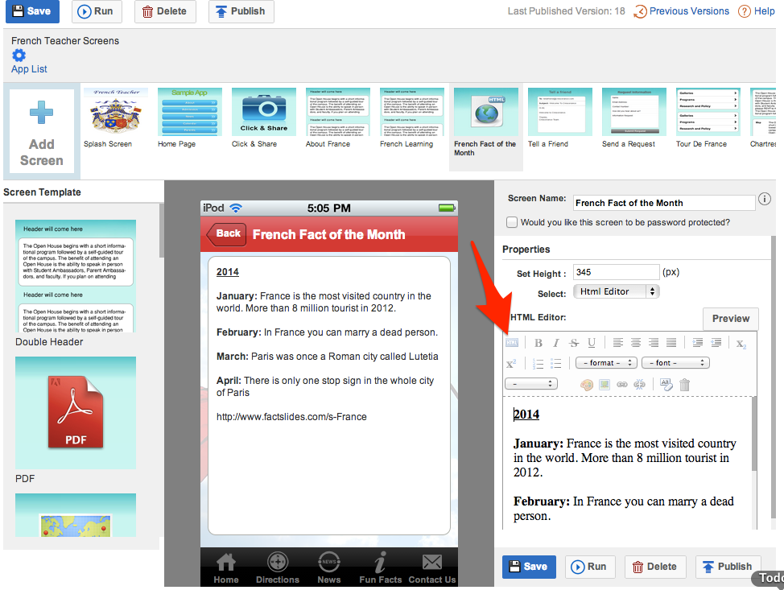Click the trash icon in editor toolbar

point(684,385)
